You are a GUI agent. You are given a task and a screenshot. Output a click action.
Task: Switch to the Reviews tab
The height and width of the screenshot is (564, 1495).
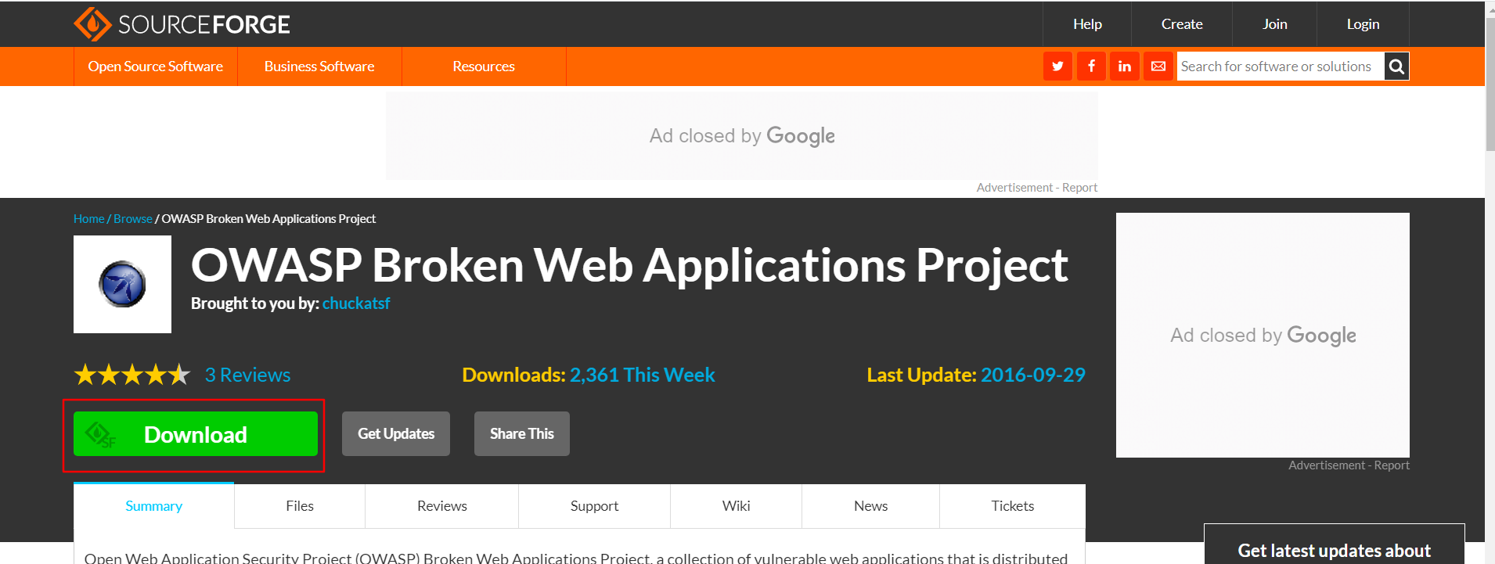[x=442, y=506]
